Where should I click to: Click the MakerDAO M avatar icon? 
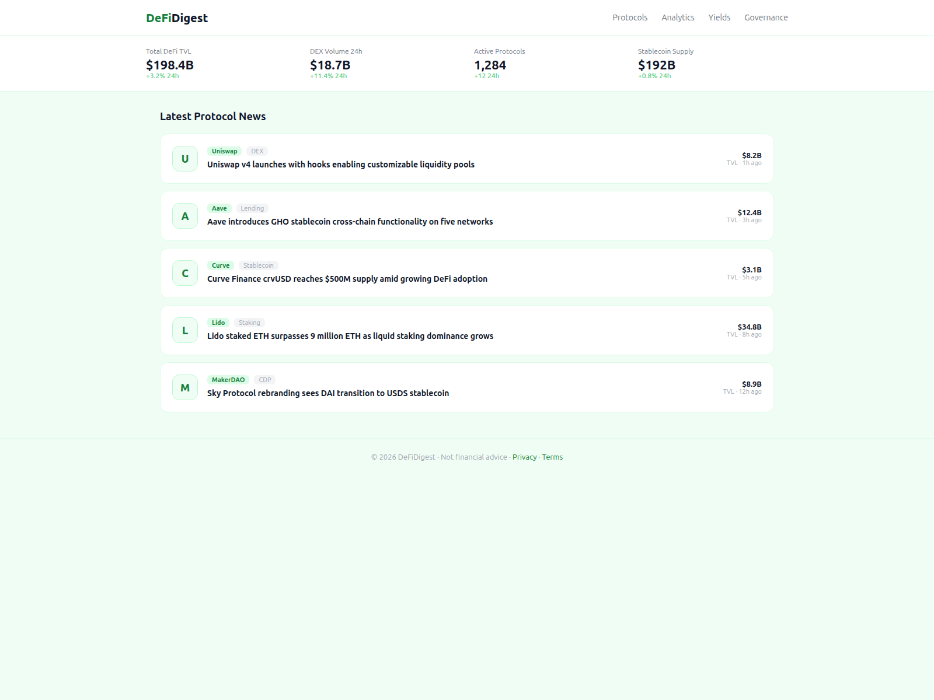(185, 387)
